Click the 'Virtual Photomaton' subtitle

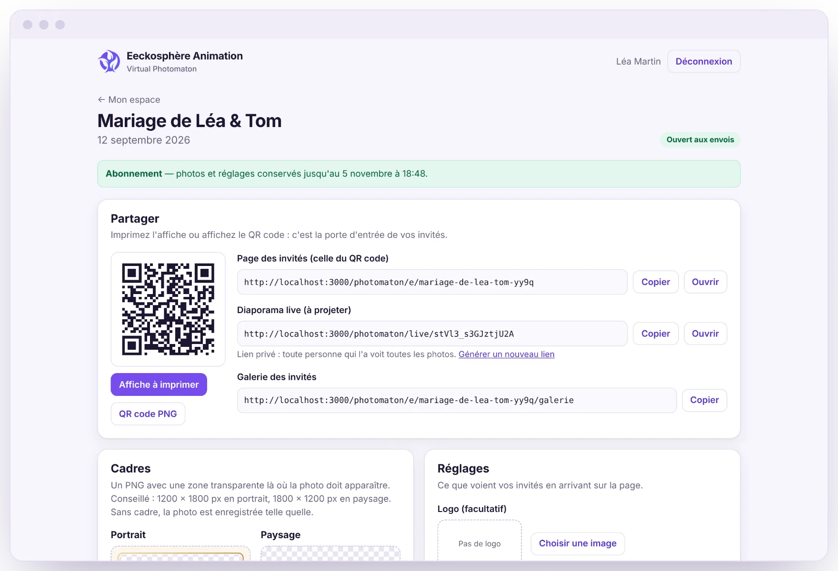[161, 69]
